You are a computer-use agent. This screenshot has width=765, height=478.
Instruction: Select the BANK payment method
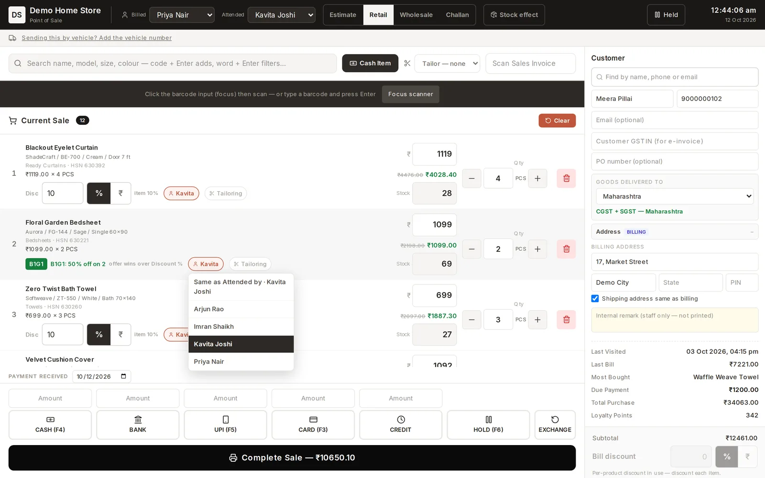point(138,424)
